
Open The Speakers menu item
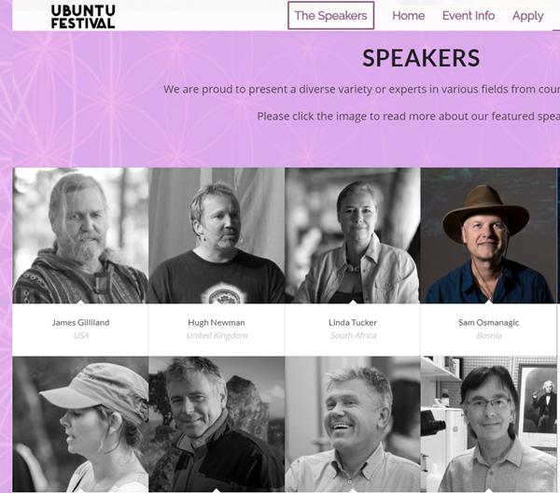pos(330,15)
